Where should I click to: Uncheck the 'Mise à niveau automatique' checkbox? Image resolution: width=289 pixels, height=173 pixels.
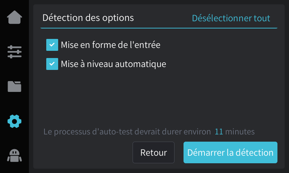tap(52, 64)
